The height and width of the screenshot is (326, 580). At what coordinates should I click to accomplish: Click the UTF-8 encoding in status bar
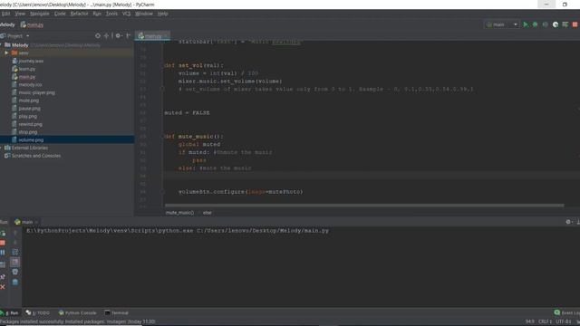click(563, 322)
